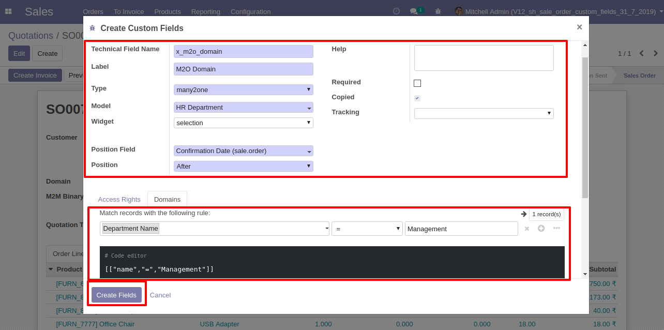Open the Products menu
This screenshot has height=330, width=664.
[168, 11]
